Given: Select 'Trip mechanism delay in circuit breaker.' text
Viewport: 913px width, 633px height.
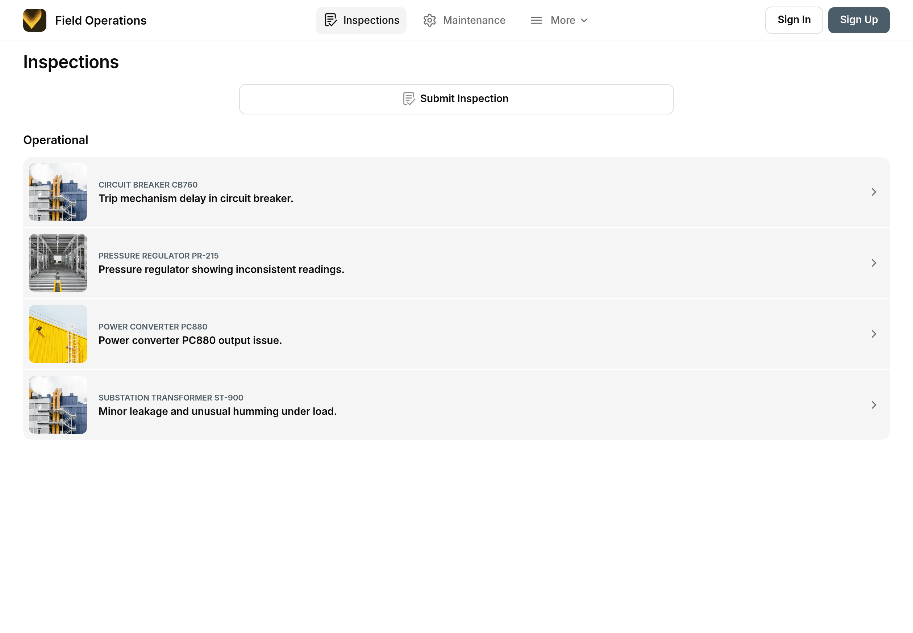Looking at the screenshot, I should pos(196,198).
